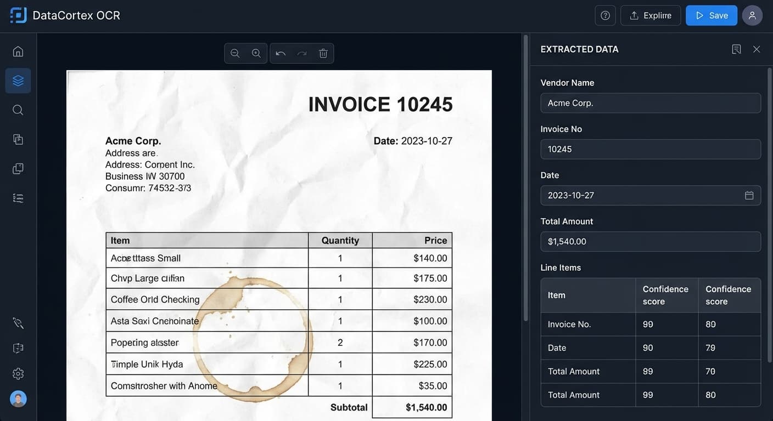The image size is (773, 421).
Task: Click the Quantity column header in invoice
Action: (x=340, y=240)
